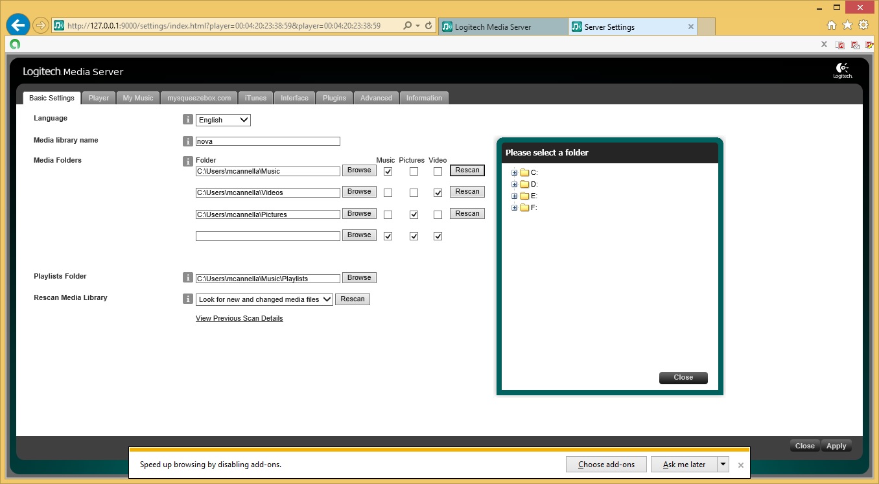The image size is (879, 484).
Task: Disable Video checkbox for the Videos folder
Action: click(438, 193)
